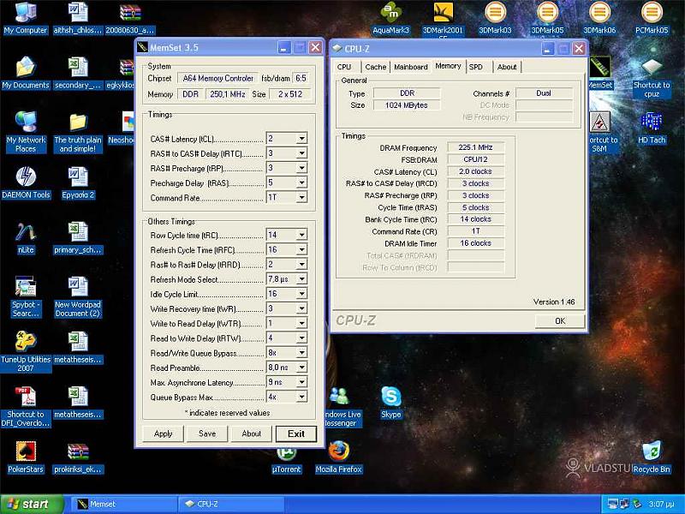This screenshot has height=514, width=685.
Task: Select the Shortcut to cpuz icon
Action: pos(652,78)
